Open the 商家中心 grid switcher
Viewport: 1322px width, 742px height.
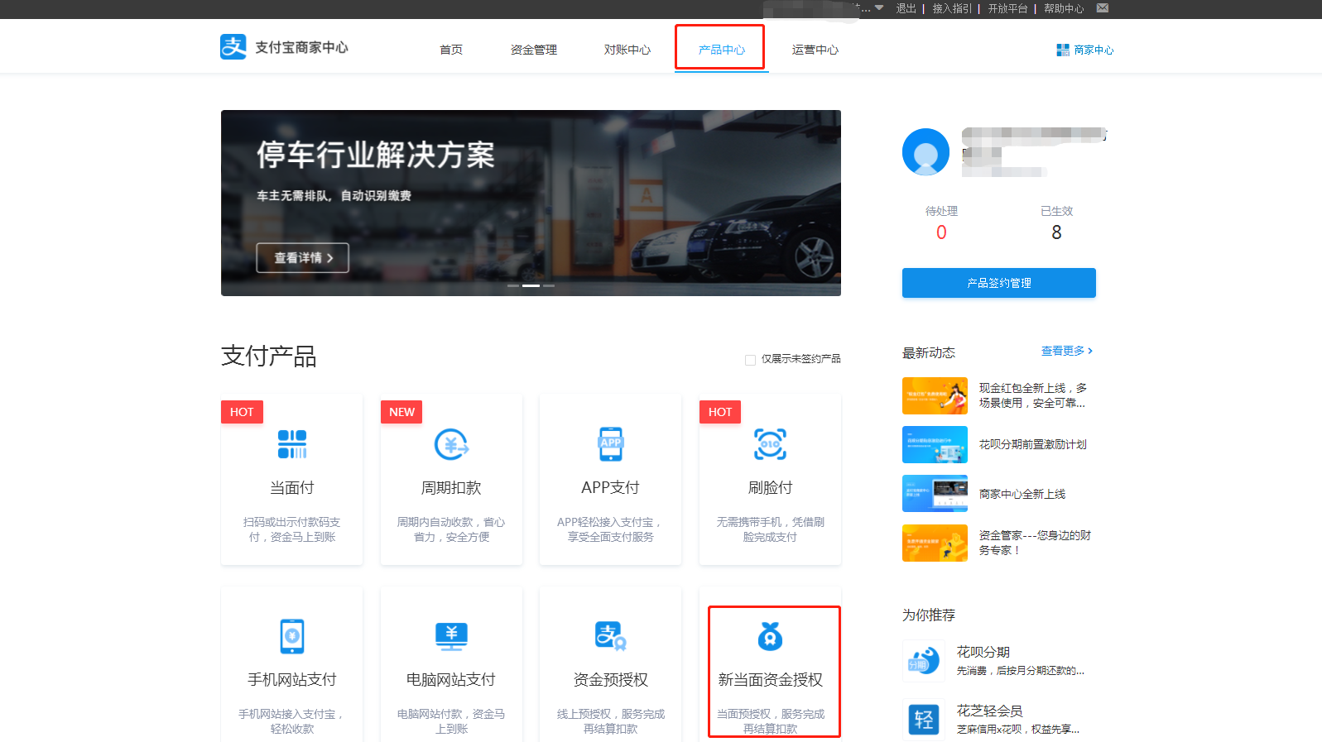click(1084, 50)
